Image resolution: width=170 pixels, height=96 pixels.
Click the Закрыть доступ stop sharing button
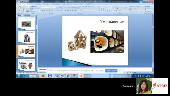coord(111,71)
